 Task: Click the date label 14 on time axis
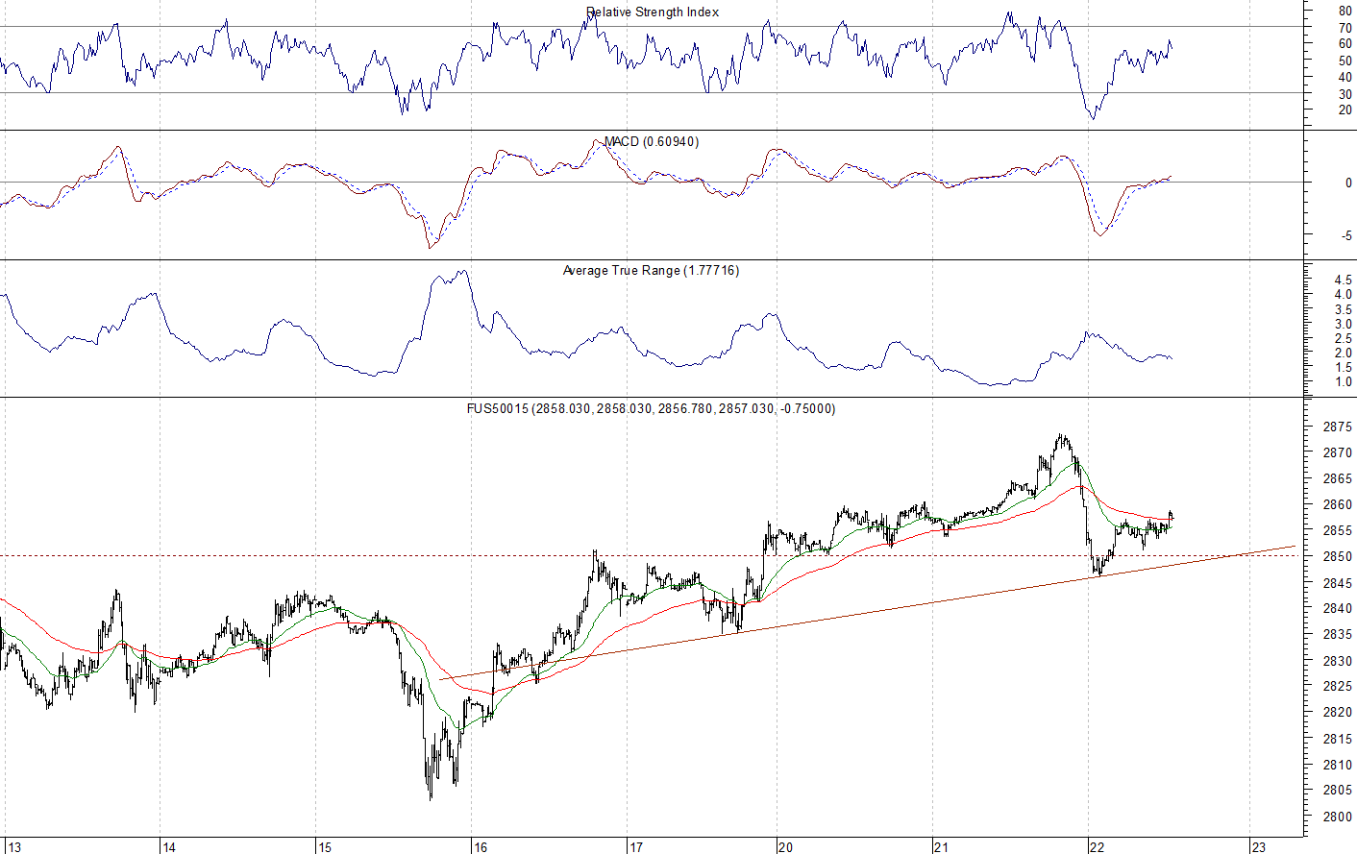[x=169, y=847]
